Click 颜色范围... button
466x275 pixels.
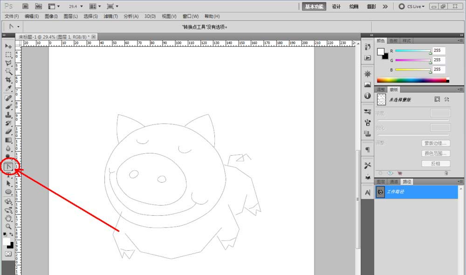(436, 153)
